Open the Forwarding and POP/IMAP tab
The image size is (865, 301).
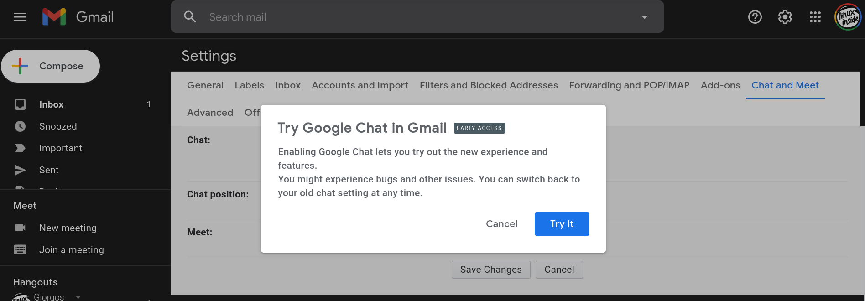[x=629, y=85]
